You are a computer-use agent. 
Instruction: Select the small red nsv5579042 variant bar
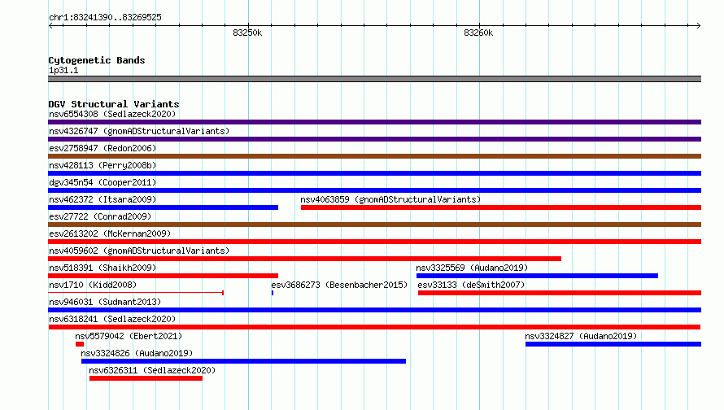(x=80, y=344)
